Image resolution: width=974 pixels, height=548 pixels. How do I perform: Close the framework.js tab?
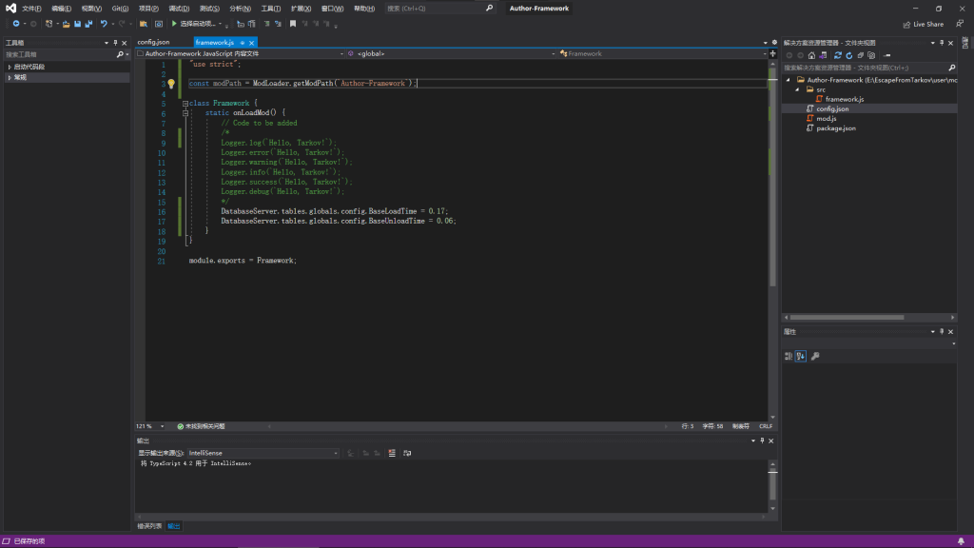(251, 43)
